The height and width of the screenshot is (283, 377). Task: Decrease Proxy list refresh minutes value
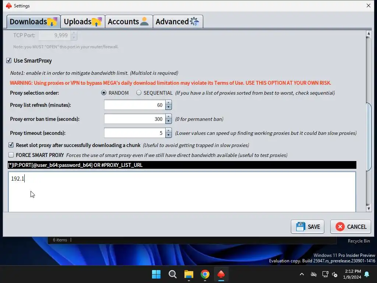169,107
